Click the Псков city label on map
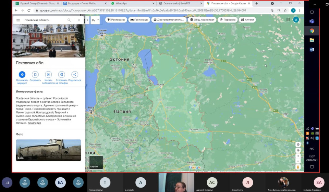 tap(161, 85)
